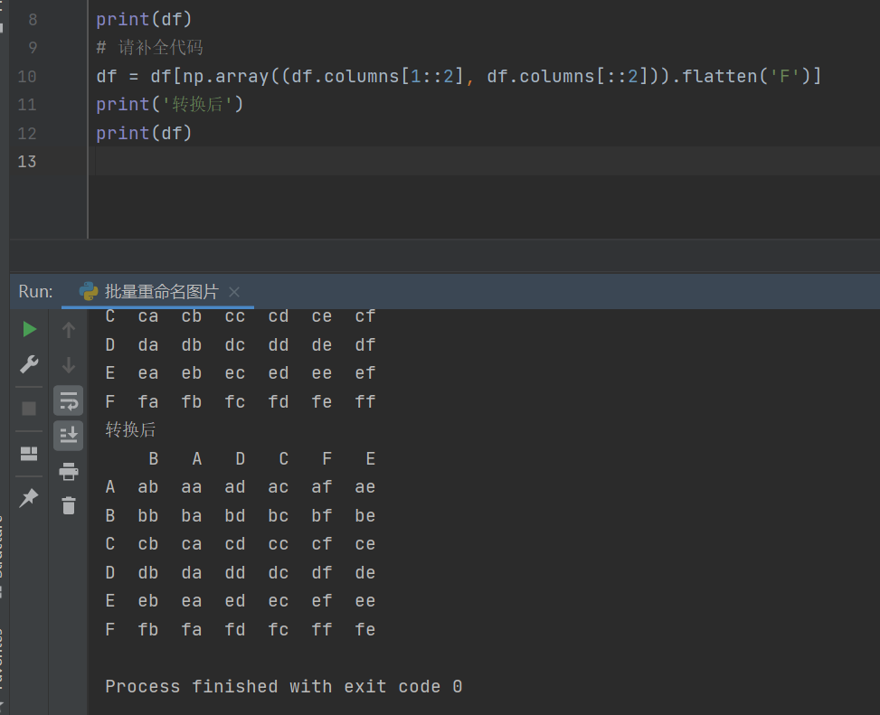This screenshot has width=880, height=715.
Task: Click the Run: panel label
Action: 35,292
